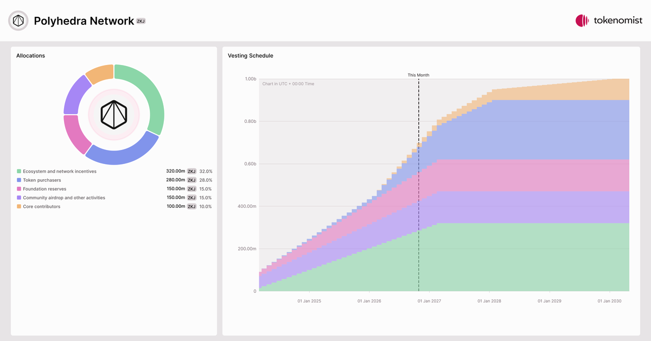
Task: Click the 'Token purchasers' legend label
Action: (42, 180)
